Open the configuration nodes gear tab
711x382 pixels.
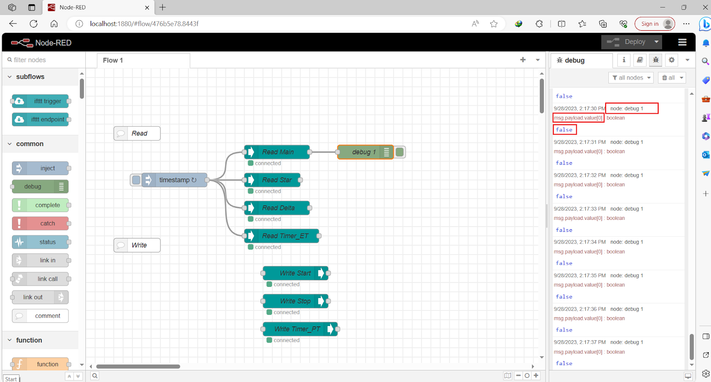click(x=672, y=60)
